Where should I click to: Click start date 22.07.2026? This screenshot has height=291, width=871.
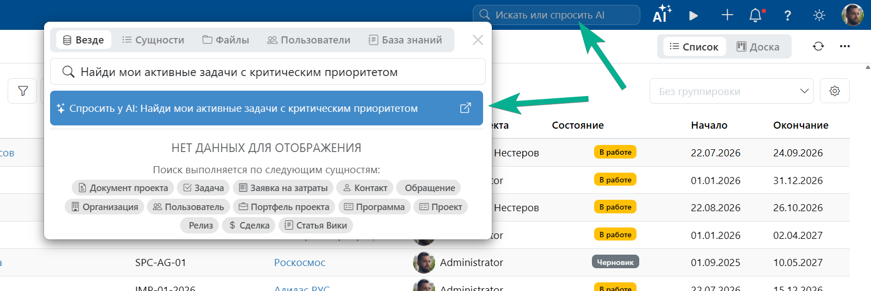point(715,153)
